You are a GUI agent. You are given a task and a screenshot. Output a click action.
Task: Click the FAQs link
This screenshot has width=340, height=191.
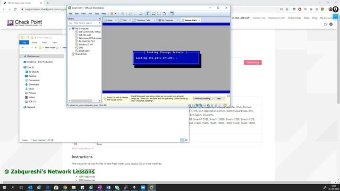point(307,18)
